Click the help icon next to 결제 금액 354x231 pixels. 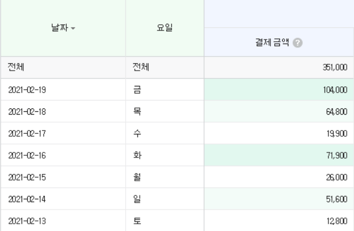[x=297, y=42]
